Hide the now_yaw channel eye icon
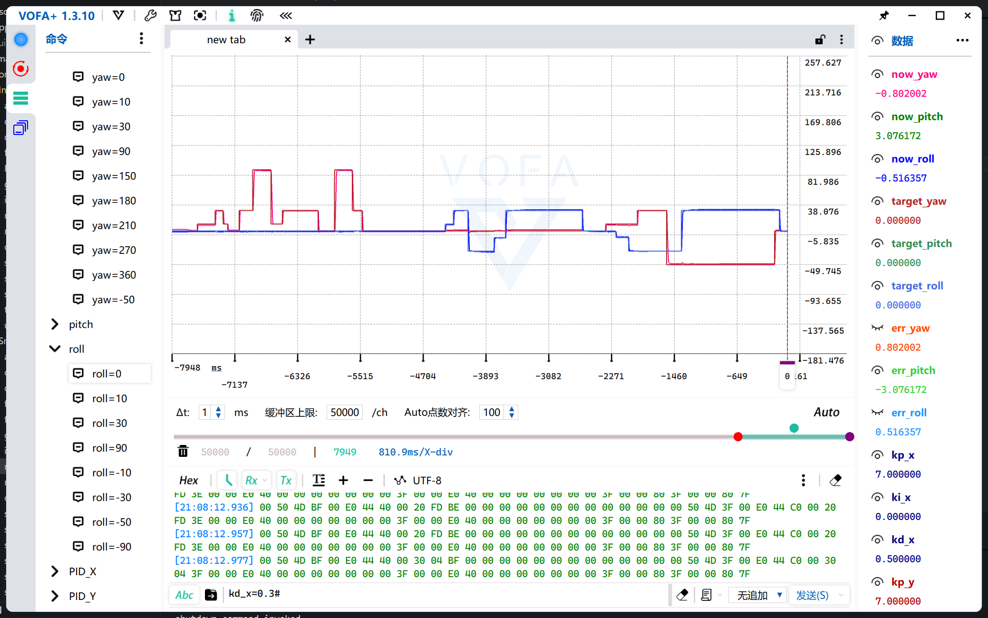The width and height of the screenshot is (988, 618). [877, 74]
